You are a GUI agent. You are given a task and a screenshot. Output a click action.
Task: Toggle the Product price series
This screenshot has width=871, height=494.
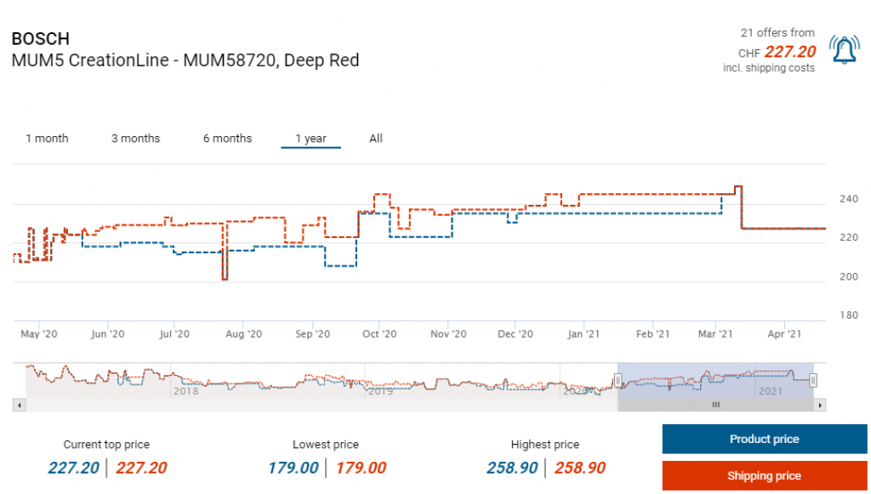[x=764, y=440]
